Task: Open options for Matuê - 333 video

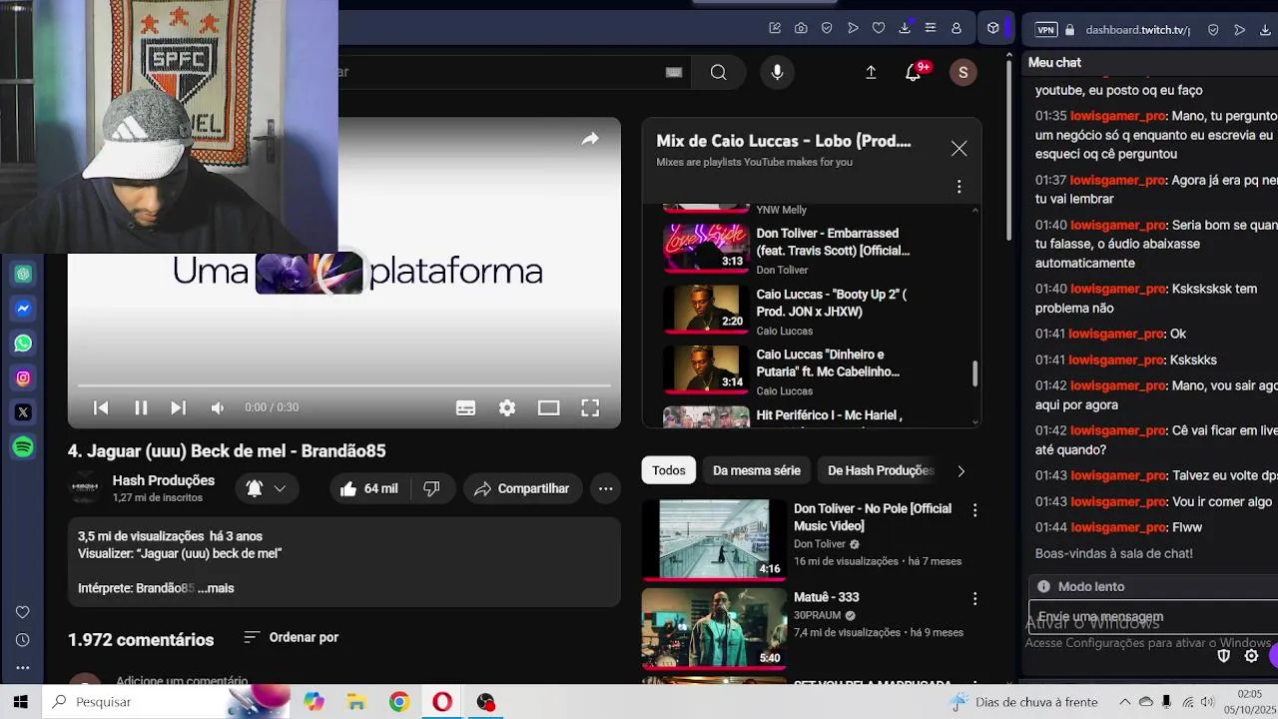Action: point(974,599)
